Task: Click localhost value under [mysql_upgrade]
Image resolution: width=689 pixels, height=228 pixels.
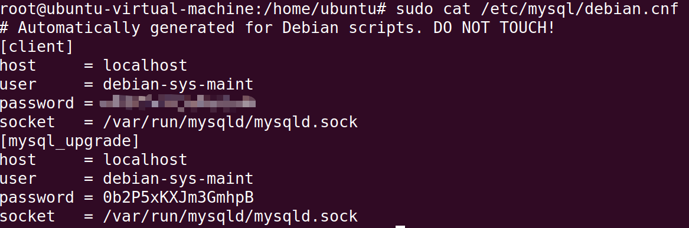Action: click(x=145, y=160)
